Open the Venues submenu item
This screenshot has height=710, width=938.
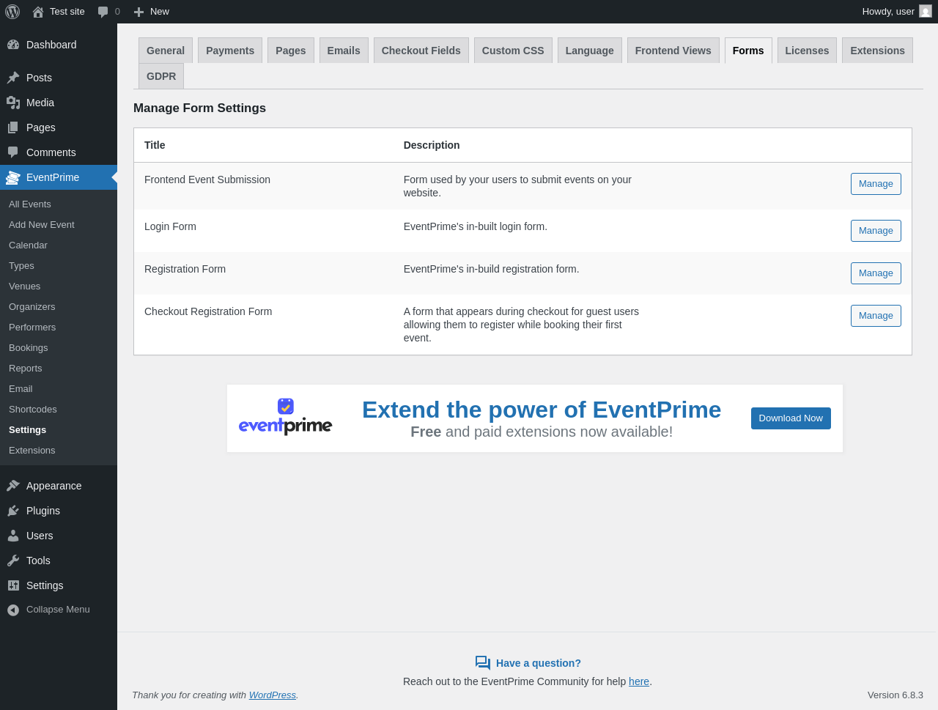[59, 286]
